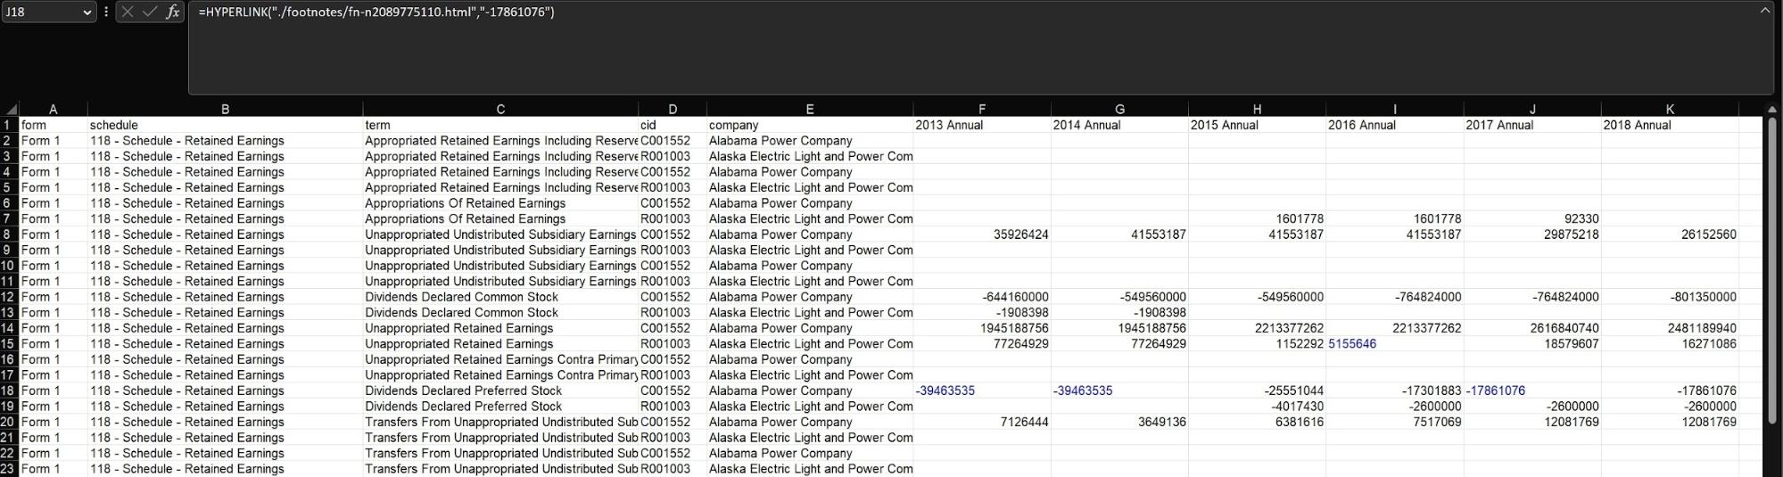The height and width of the screenshot is (477, 1783).
Task: Select cell with value -644160000
Action: (982, 297)
